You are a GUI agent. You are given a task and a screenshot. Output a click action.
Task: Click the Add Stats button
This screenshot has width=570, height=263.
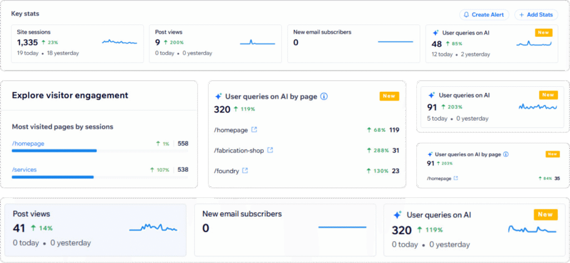536,14
